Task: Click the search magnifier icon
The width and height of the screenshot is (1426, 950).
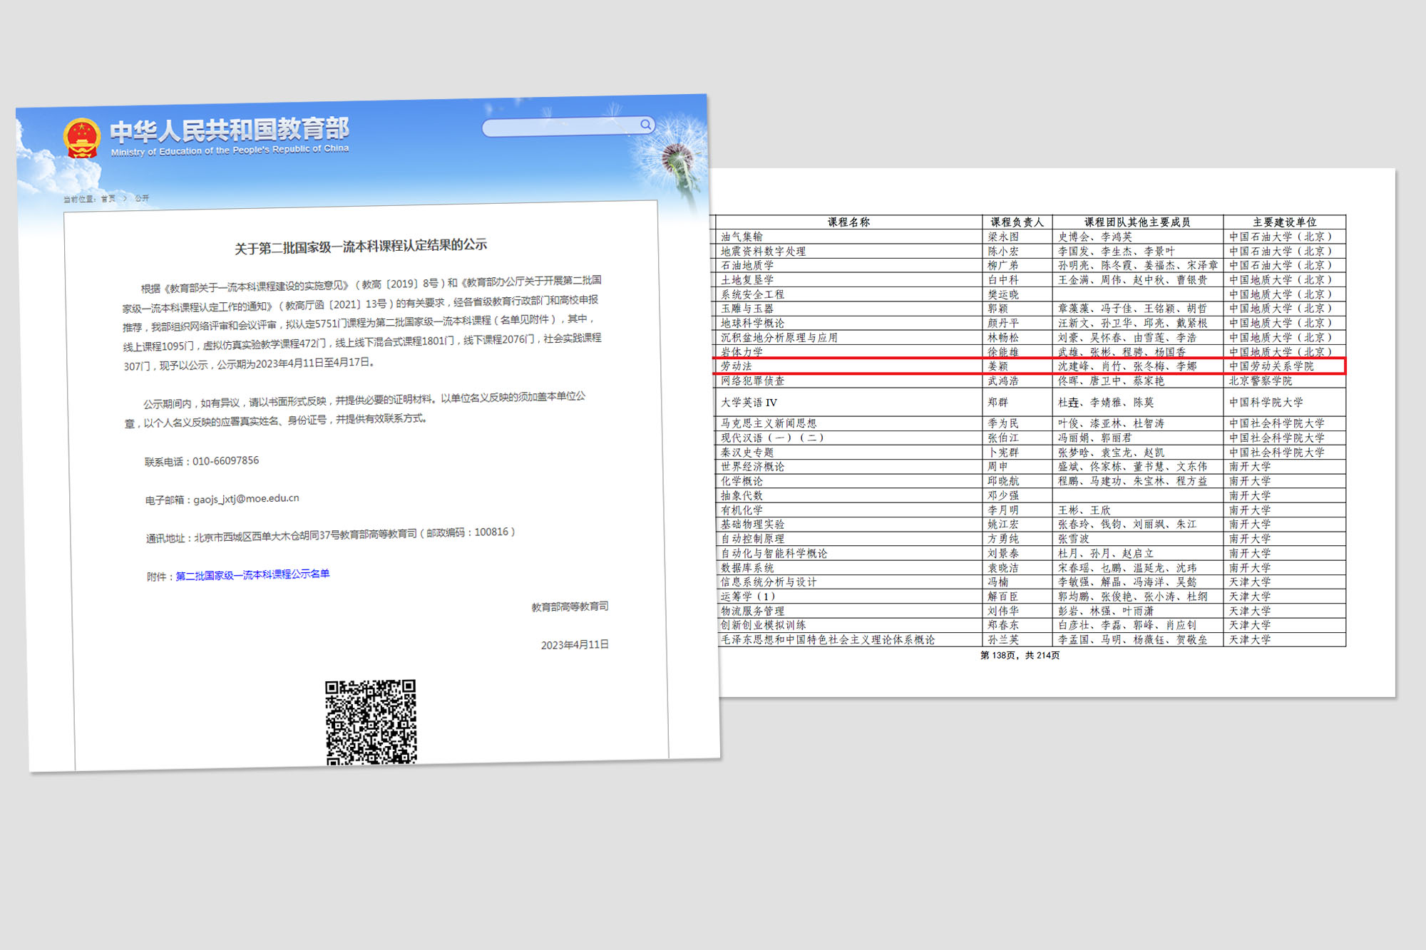Action: tap(645, 125)
